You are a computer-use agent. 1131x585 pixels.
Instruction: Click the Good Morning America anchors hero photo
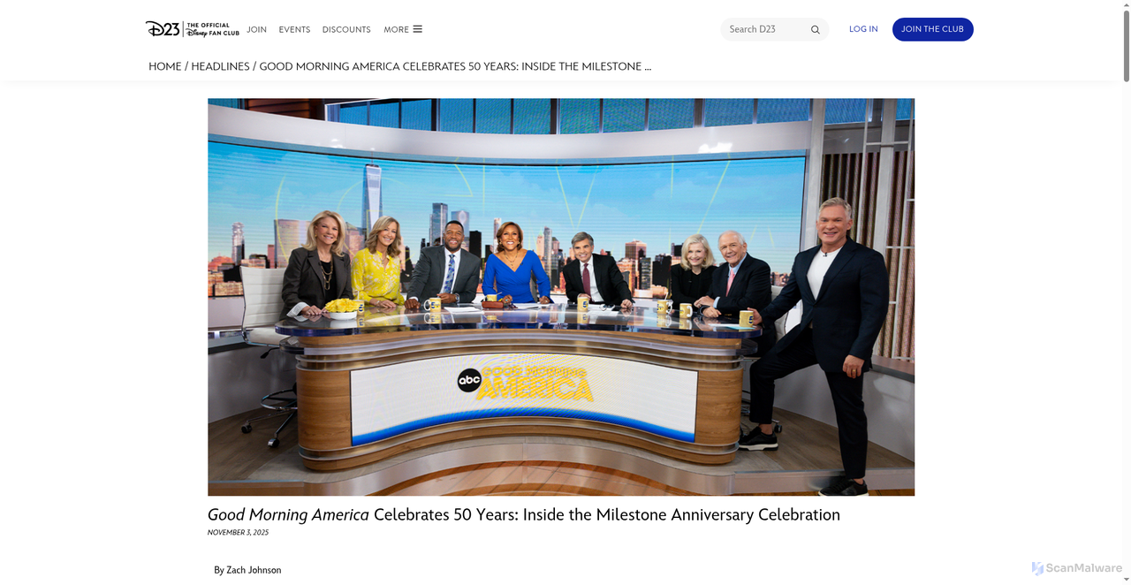pyautogui.click(x=560, y=296)
